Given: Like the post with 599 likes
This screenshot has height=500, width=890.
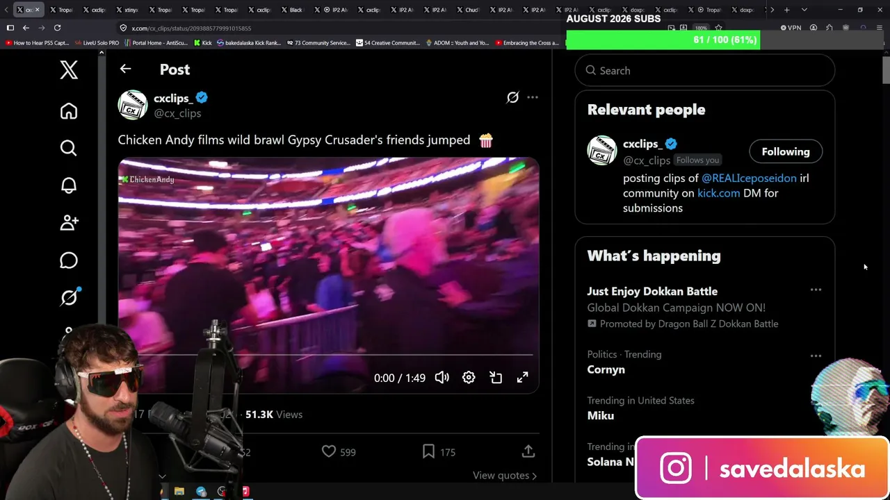Looking at the screenshot, I should tap(339, 451).
